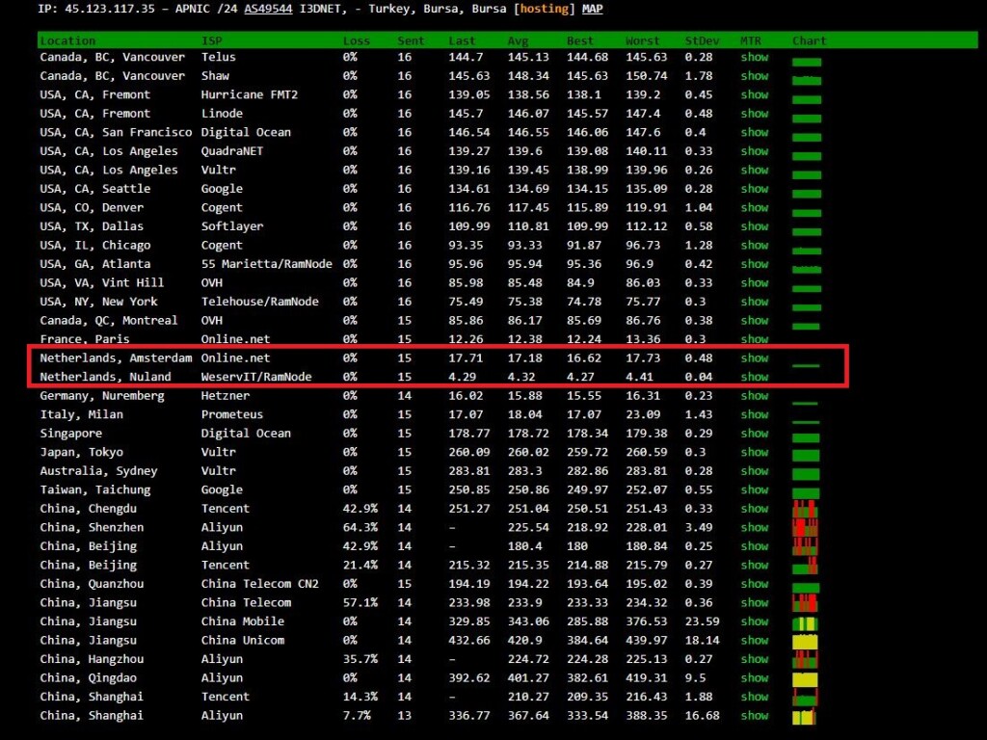The image size is (987, 740).
Task: Click the yellow chart for Qingdao Aliyun
Action: (x=805, y=679)
